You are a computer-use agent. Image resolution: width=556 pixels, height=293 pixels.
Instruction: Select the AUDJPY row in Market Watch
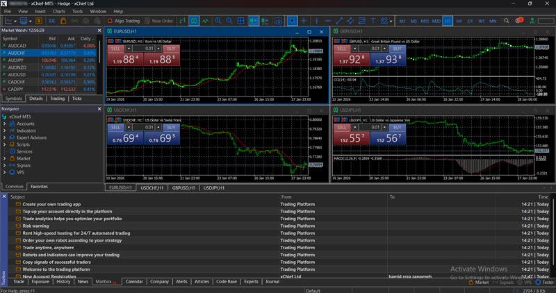coord(15,60)
